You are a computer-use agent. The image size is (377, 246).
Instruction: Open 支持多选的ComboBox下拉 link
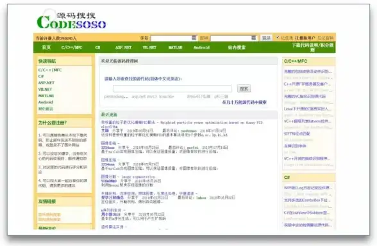[x=308, y=200]
